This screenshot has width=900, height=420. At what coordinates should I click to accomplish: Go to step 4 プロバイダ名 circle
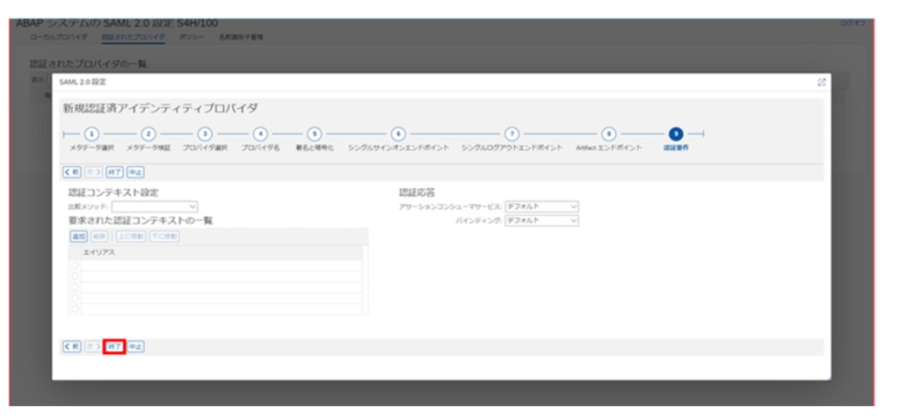260,134
